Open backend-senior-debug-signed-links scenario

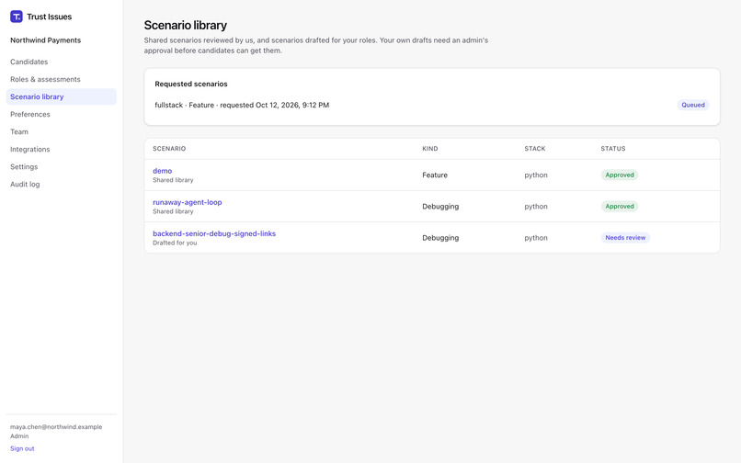214,233
